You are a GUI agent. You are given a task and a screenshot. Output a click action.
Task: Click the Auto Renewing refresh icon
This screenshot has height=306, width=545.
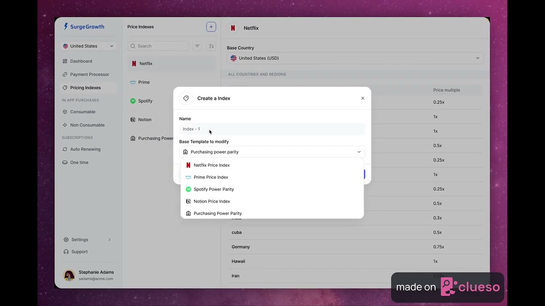[65, 149]
